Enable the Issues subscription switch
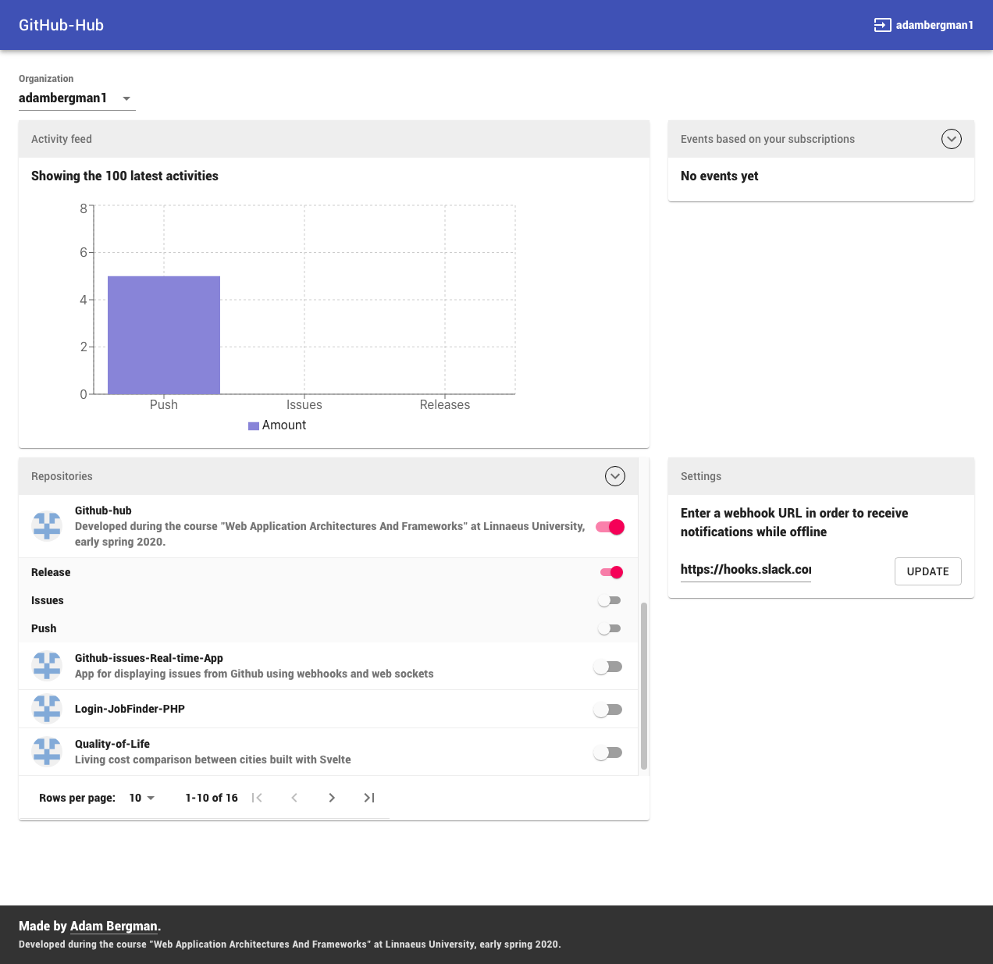Image resolution: width=993 pixels, height=964 pixels. click(x=610, y=600)
